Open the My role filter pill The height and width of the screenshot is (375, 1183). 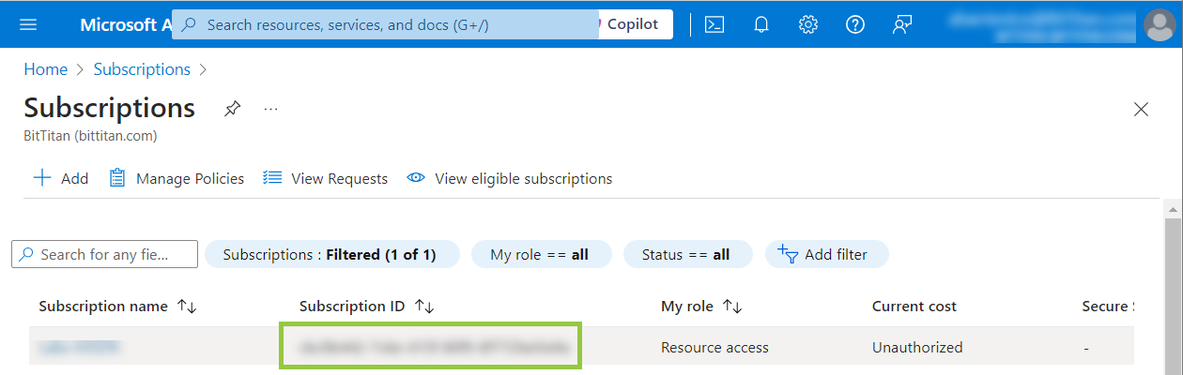(x=540, y=254)
